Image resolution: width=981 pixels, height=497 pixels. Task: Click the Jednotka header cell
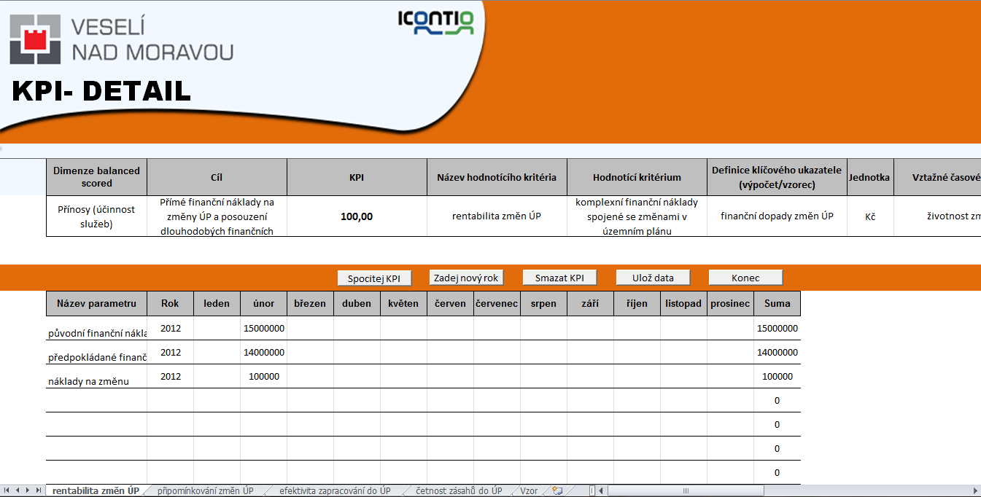pos(870,177)
